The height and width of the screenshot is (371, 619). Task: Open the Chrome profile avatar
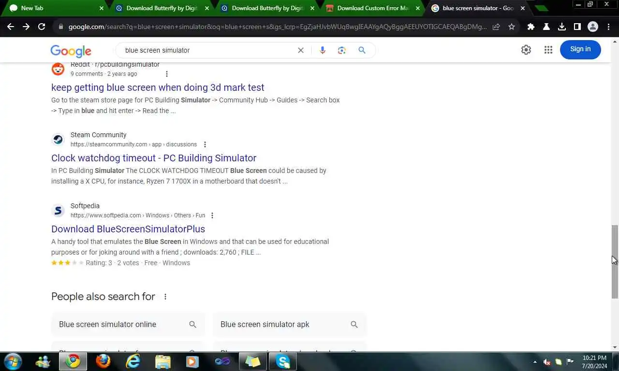[593, 27]
